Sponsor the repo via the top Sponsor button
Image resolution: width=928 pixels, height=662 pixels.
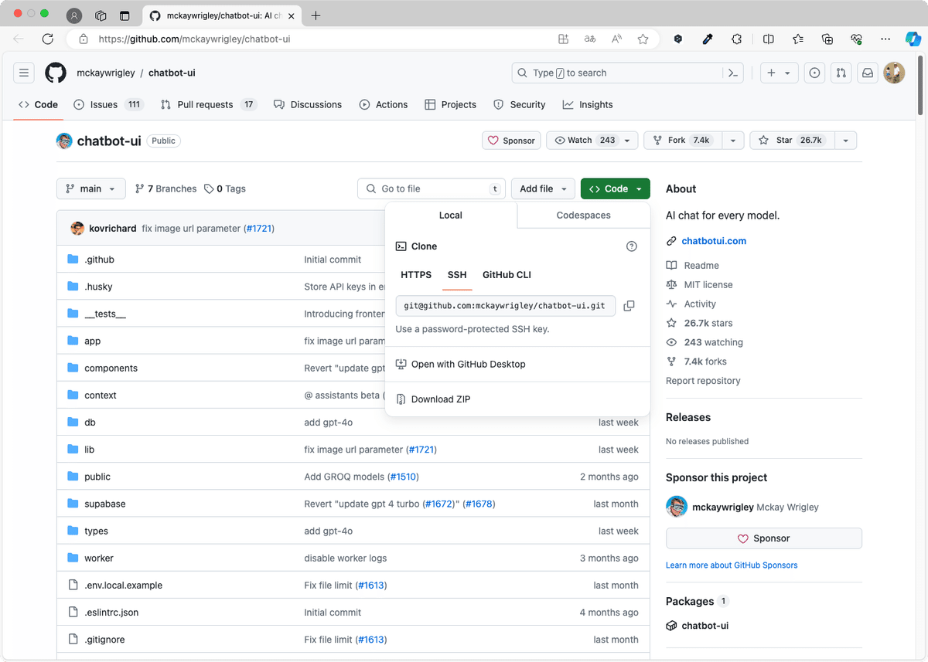[x=511, y=141]
